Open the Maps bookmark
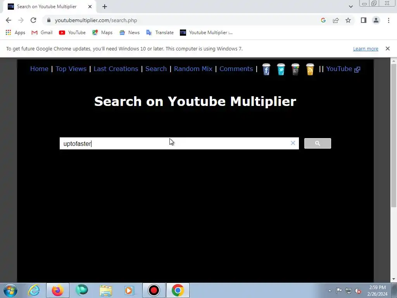This screenshot has height=298, width=397. (x=102, y=33)
